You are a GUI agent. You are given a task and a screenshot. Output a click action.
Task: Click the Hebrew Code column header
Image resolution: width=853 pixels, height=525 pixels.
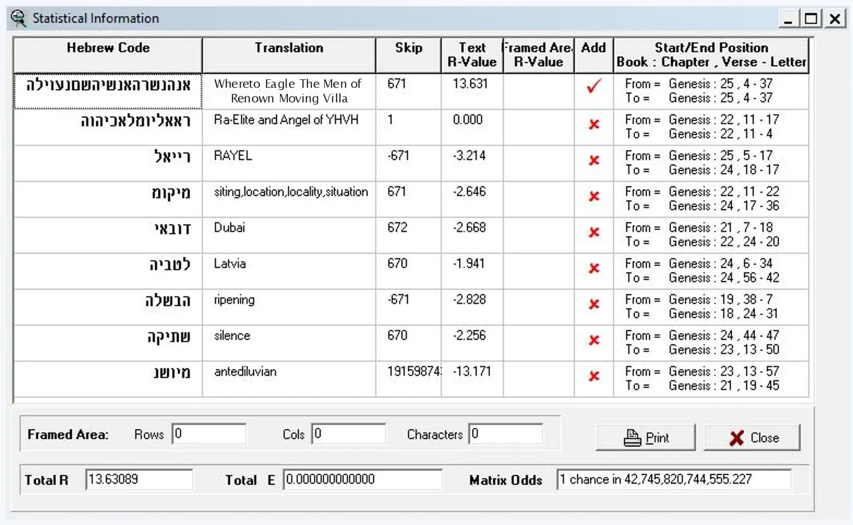108,55
